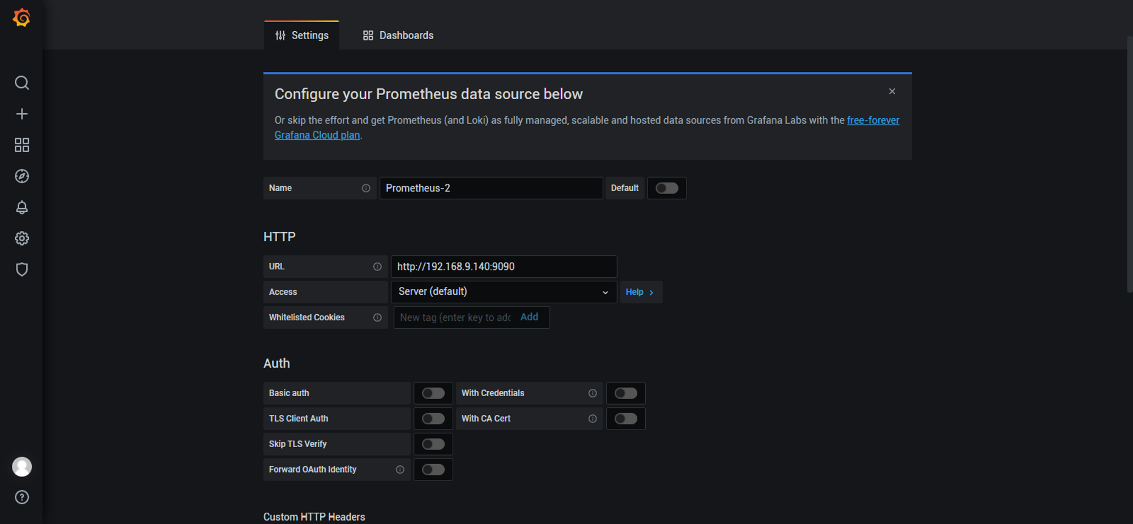Enable Forward OAuth Identity toggle
This screenshot has width=1133, height=524.
coord(433,470)
